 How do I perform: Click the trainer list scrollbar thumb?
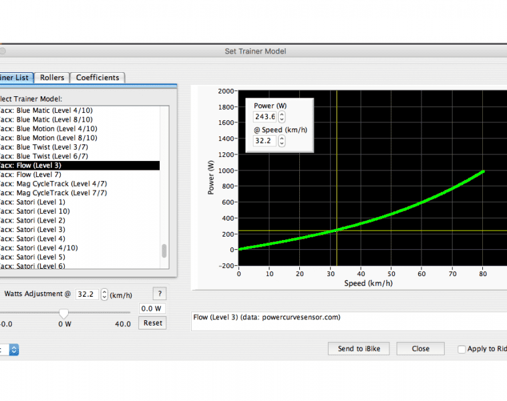pos(164,251)
